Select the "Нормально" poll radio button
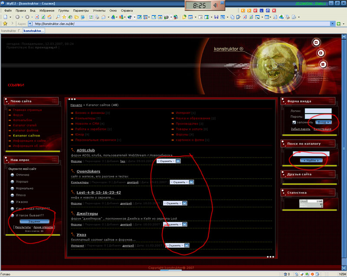 point(11,188)
